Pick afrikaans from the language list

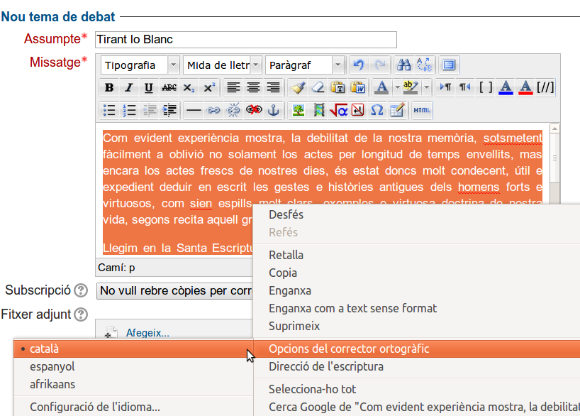(x=52, y=384)
